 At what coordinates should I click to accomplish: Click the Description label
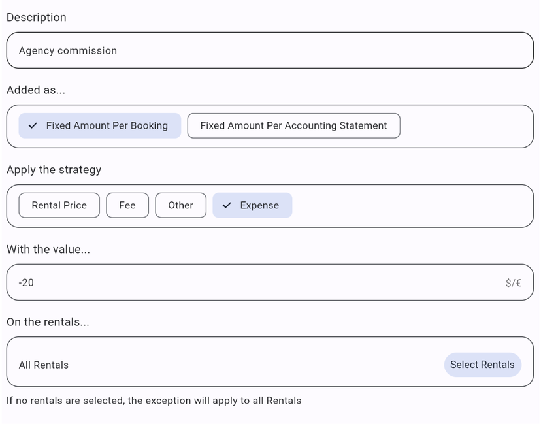point(36,17)
